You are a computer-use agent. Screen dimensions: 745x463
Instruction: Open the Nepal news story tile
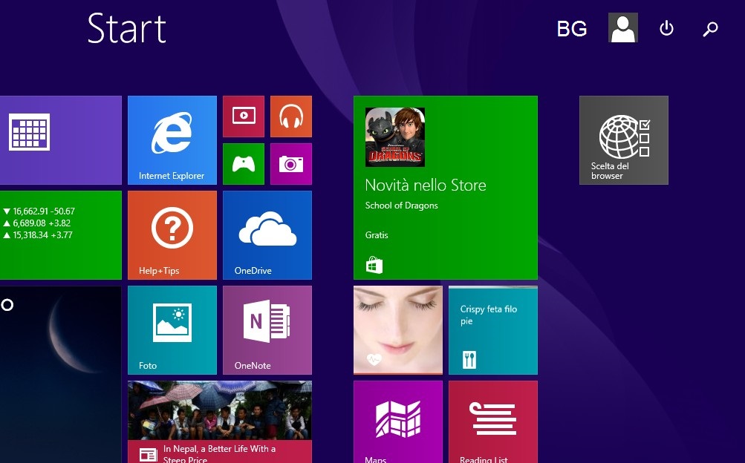(x=220, y=421)
